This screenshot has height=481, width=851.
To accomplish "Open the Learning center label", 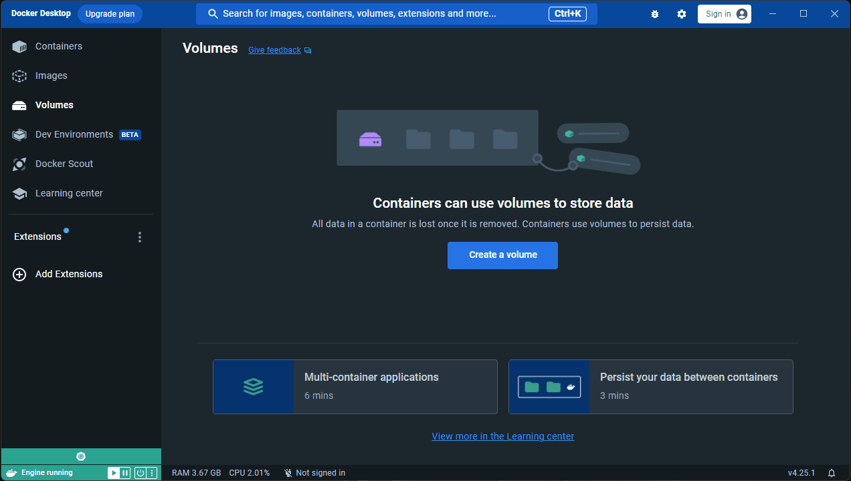I will 69,193.
